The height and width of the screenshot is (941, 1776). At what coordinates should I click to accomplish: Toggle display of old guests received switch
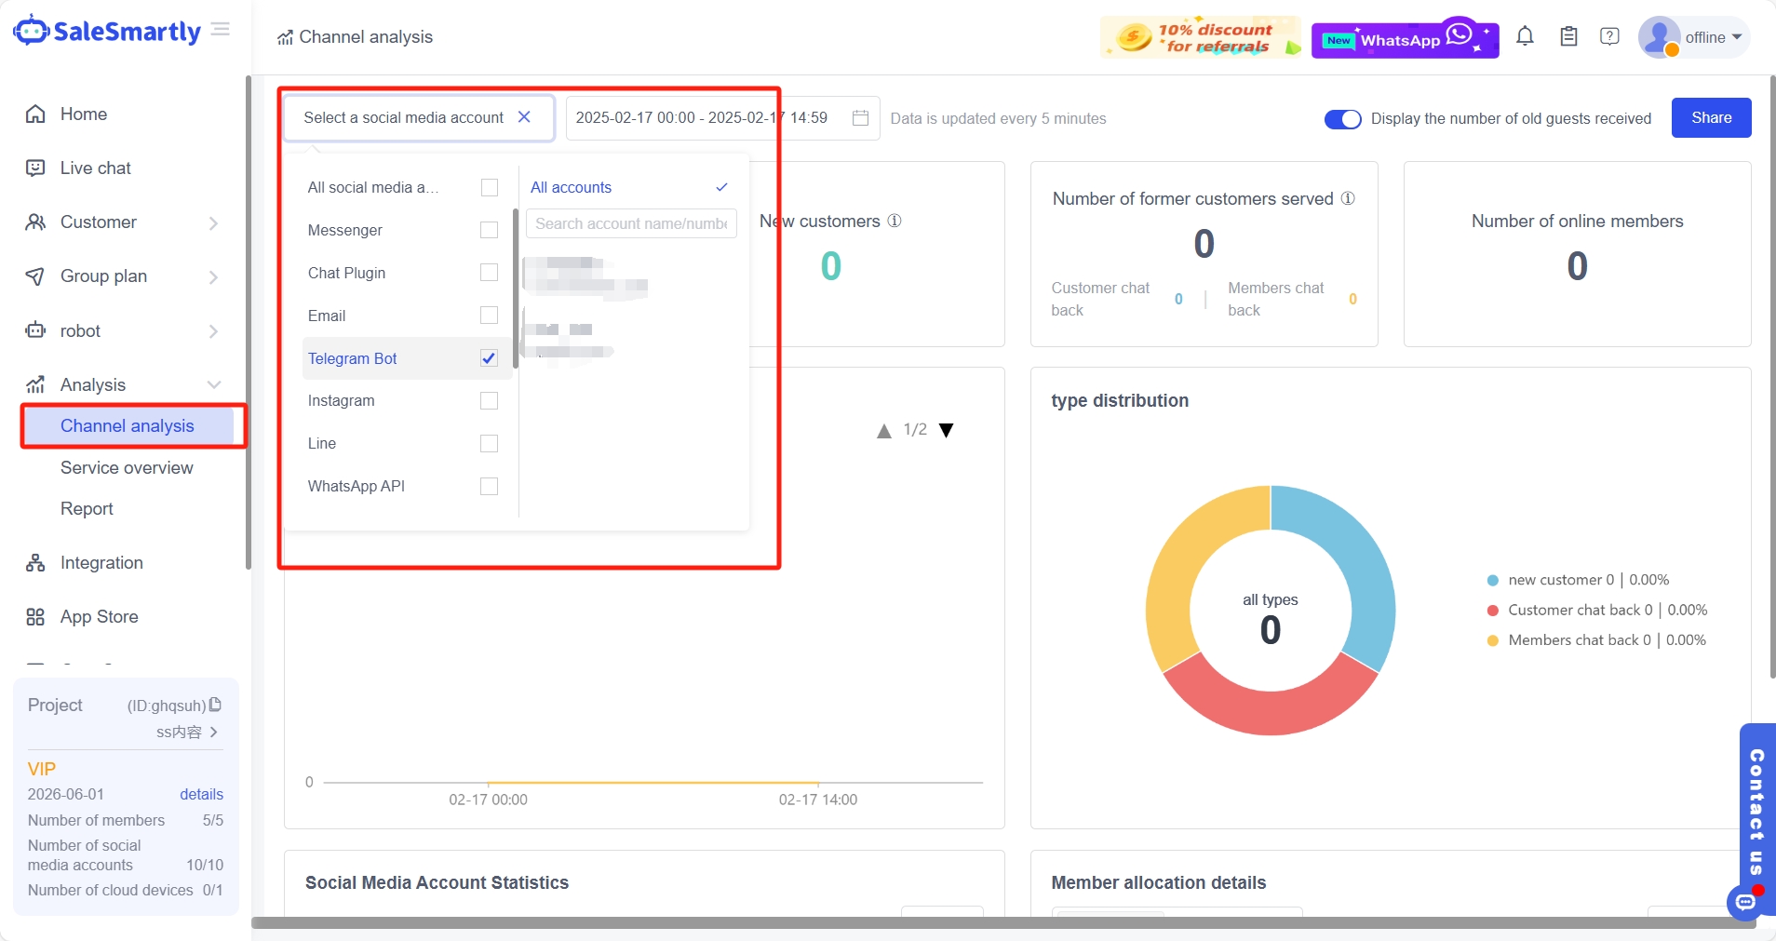pyautogui.click(x=1342, y=119)
